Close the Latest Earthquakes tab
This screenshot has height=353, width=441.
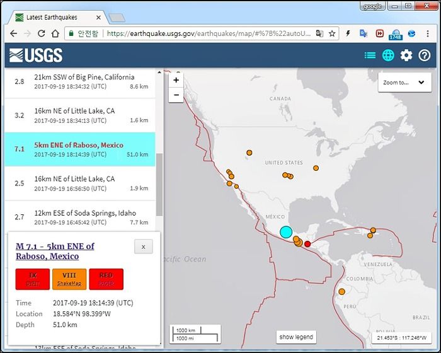click(x=98, y=18)
